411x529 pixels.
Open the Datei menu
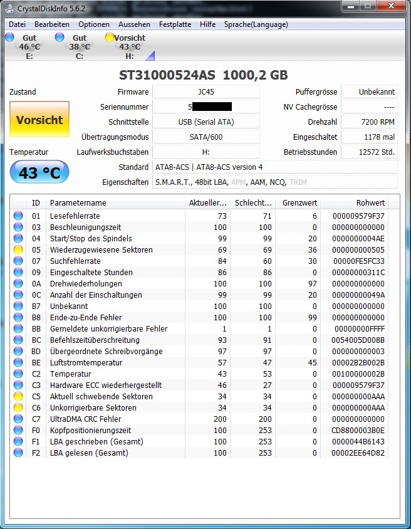(x=17, y=24)
